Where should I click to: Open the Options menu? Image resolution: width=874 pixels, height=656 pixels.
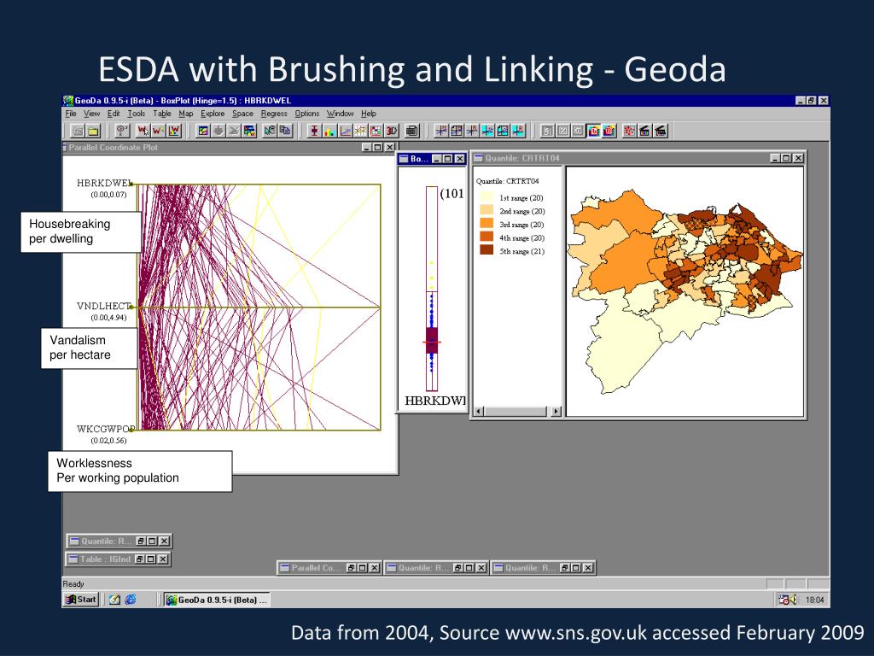tap(307, 114)
